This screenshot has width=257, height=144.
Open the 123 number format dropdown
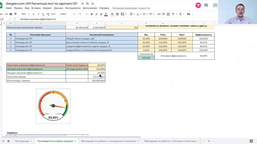[53, 14]
